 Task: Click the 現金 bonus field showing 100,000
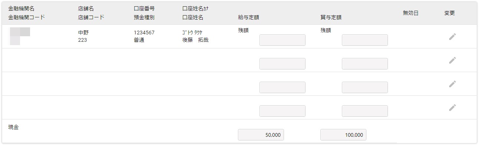[x=343, y=135]
